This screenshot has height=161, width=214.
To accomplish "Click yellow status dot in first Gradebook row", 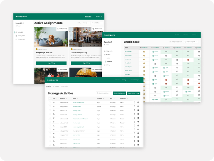I will (x=144, y=52).
